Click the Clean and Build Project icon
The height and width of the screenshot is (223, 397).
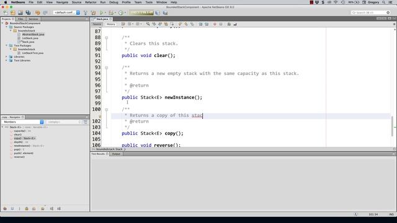pyautogui.click(x=94, y=12)
